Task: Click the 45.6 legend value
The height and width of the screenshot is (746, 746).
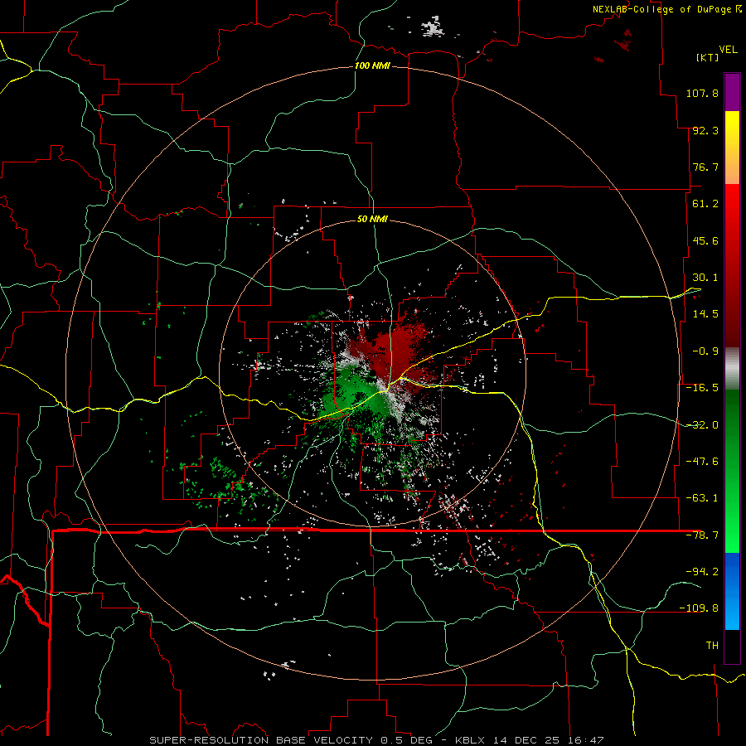Action: tap(705, 240)
